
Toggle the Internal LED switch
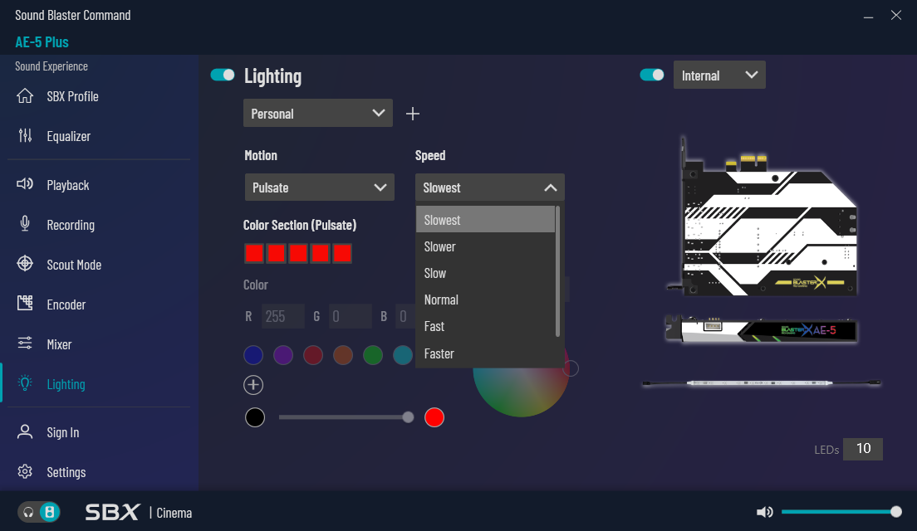coord(651,76)
